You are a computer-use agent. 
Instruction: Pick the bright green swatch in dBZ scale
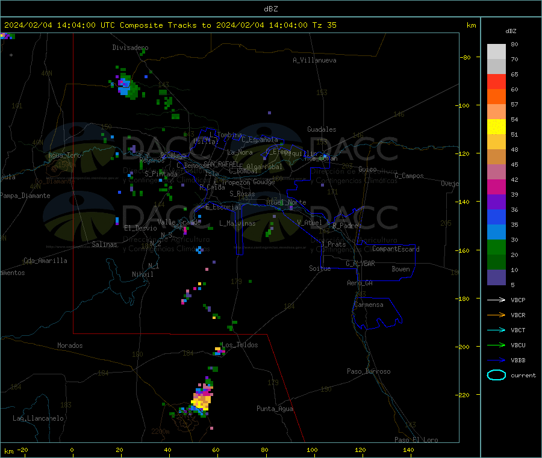point(496,247)
